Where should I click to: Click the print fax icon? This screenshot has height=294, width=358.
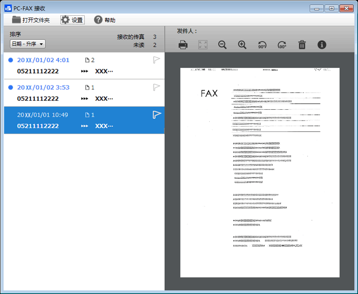pos(183,45)
